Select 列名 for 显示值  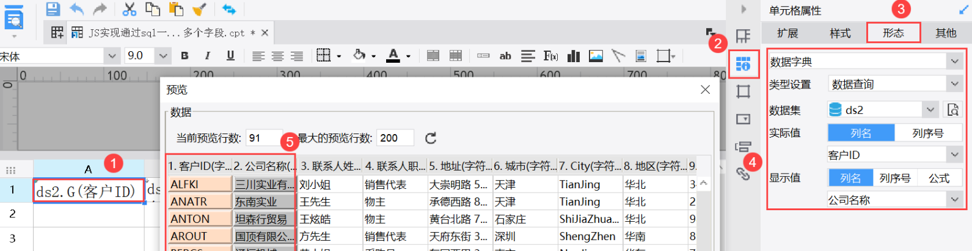click(850, 178)
